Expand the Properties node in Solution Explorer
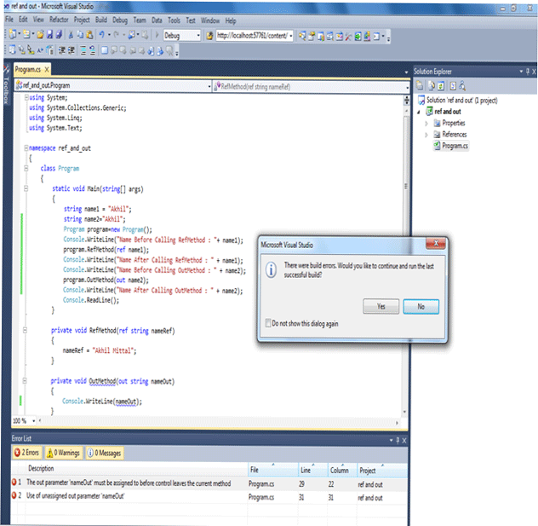The height and width of the screenshot is (526, 538). coord(426,124)
